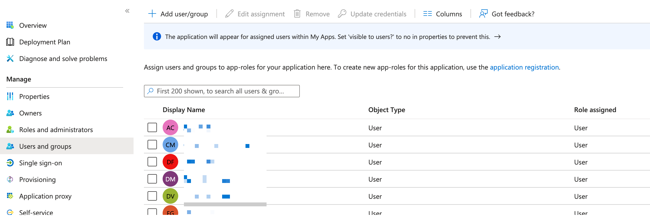Screen dimensions: 650x218
Task: Tick the checkbox beside the DF user
Action: click(152, 162)
